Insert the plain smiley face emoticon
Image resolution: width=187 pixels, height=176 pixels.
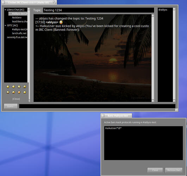point(8,86)
